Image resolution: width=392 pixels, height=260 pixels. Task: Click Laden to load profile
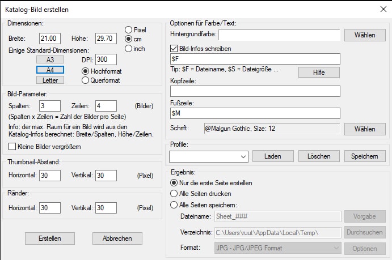272,156
